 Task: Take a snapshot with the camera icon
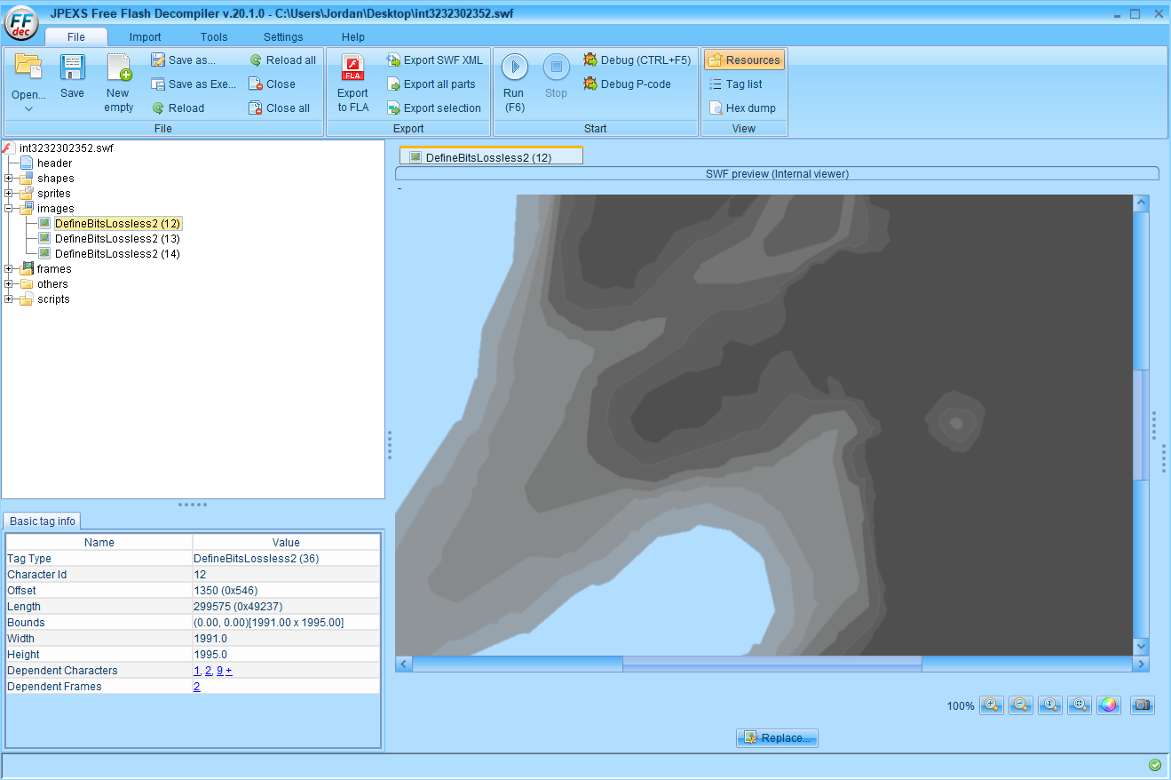(1143, 704)
